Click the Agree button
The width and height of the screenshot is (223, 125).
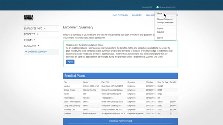70,62
